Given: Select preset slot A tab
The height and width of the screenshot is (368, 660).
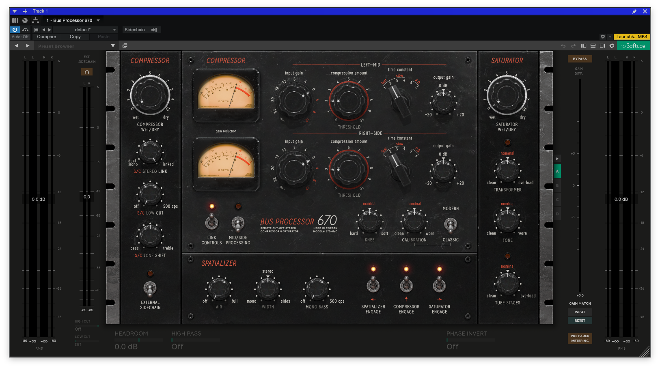Looking at the screenshot, I should [557, 171].
